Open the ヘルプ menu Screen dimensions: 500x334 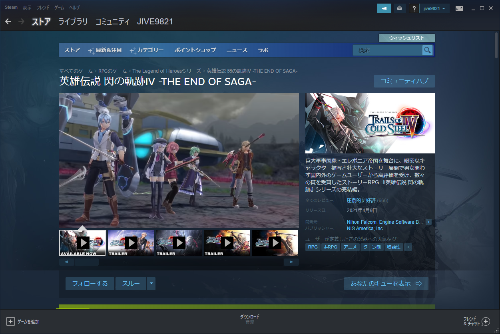pyautogui.click(x=74, y=8)
